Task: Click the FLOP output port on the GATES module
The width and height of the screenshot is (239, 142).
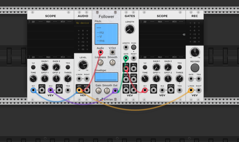Action: (x=134, y=79)
